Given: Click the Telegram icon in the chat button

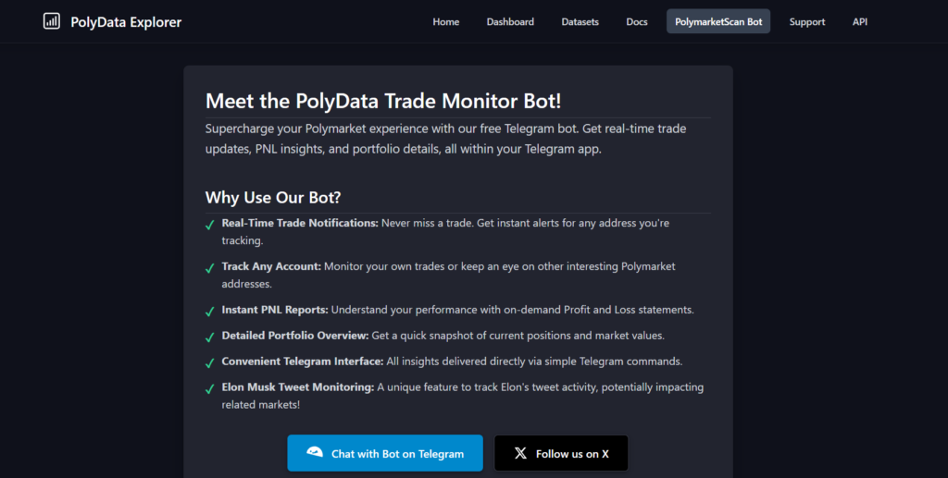Looking at the screenshot, I should point(315,453).
